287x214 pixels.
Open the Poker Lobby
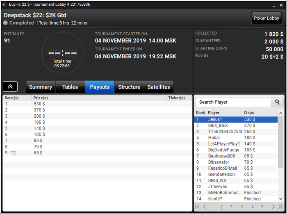click(x=266, y=18)
